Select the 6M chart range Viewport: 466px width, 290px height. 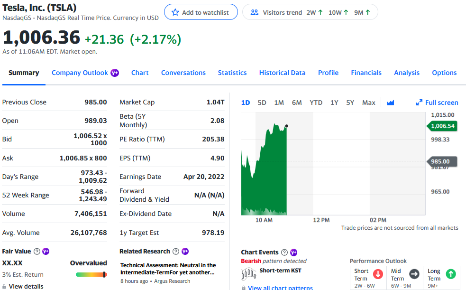coord(297,103)
